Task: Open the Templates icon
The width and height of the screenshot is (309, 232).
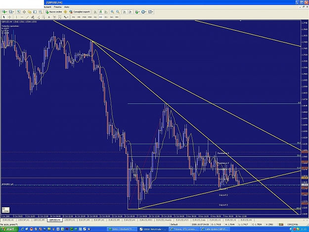Action: 150,12
